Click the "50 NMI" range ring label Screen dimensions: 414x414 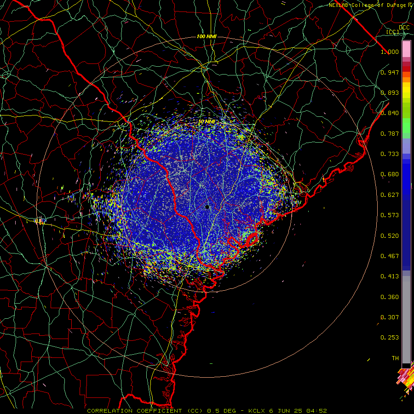pyautogui.click(x=207, y=122)
